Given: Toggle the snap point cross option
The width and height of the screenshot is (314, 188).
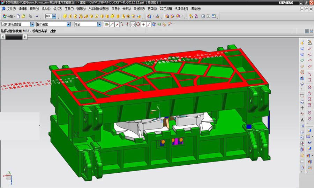Looking at the screenshot, I should pyautogui.click(x=143, y=24).
